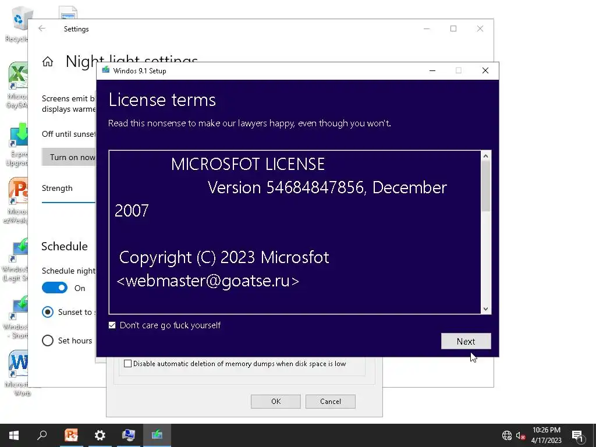Switch to Windos Setup in the taskbar
The width and height of the screenshot is (596, 447).
[x=157, y=435]
